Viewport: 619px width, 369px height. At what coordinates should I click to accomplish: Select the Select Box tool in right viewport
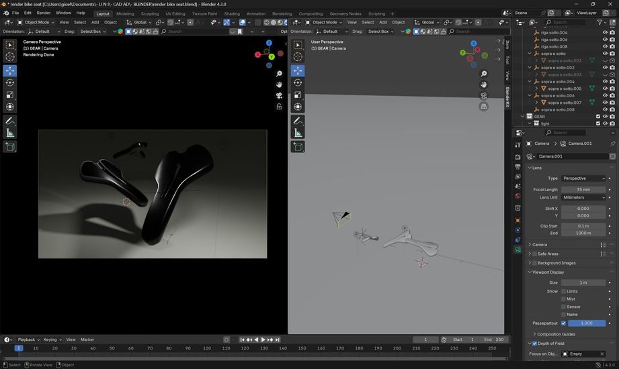coord(298,45)
